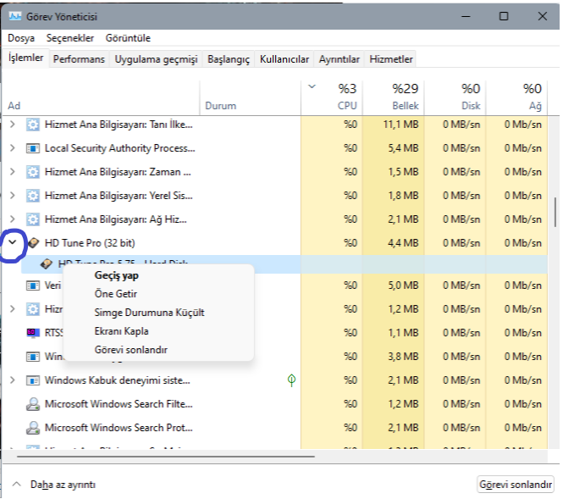The image size is (563, 499).
Task: Open the Seçenekler menu
Action: (x=70, y=38)
